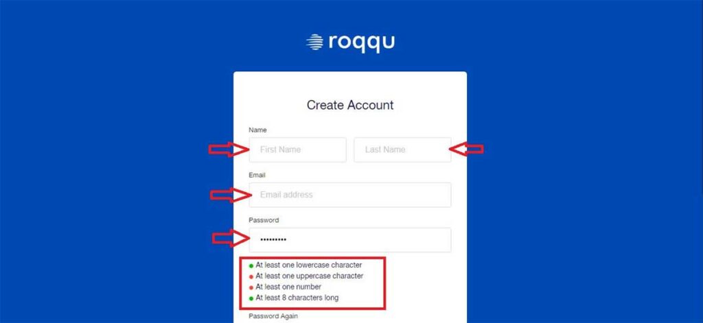Click the roqqu globe logo icon
The width and height of the screenshot is (703, 323).
coord(314,42)
